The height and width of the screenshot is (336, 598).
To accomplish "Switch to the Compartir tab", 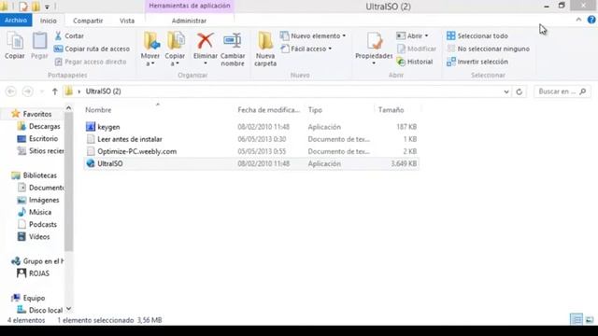I will pyautogui.click(x=88, y=21).
